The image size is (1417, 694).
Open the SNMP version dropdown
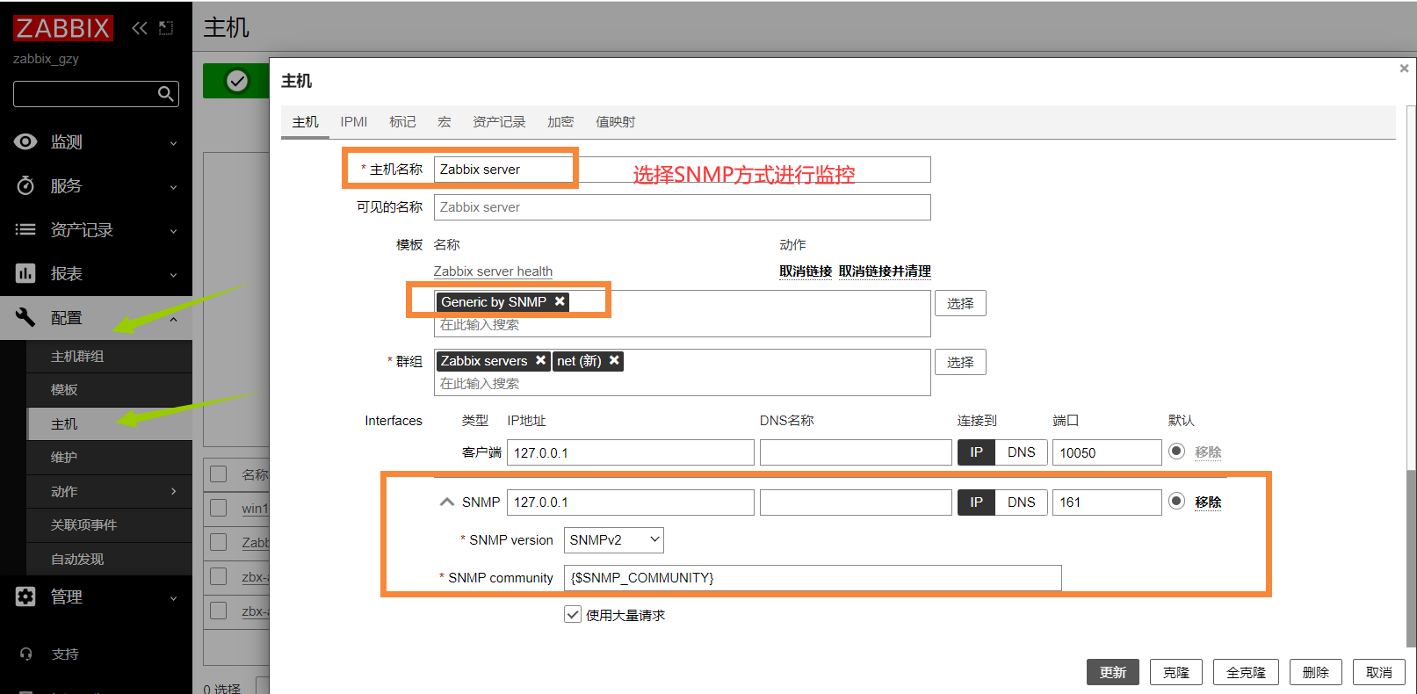click(x=613, y=540)
